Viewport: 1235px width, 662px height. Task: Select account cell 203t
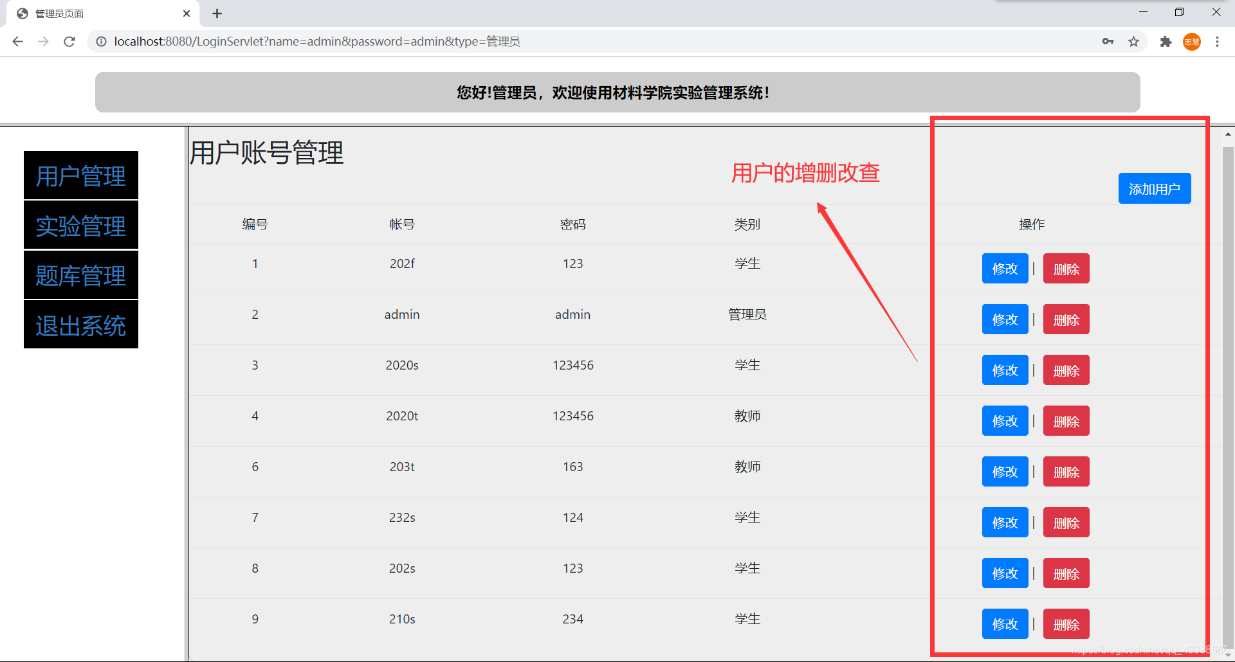(402, 467)
